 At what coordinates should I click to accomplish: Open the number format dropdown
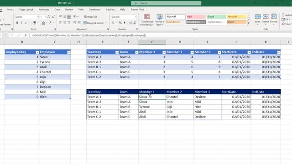(x=136, y=17)
